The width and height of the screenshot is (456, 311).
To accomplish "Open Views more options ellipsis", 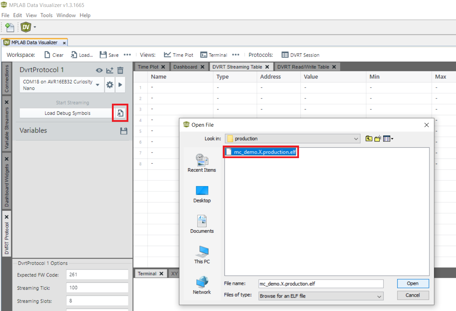I will pos(236,55).
